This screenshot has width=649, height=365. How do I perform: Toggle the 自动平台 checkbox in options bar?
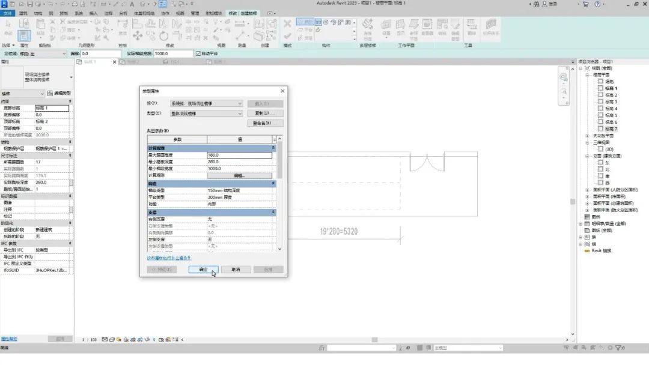click(198, 54)
